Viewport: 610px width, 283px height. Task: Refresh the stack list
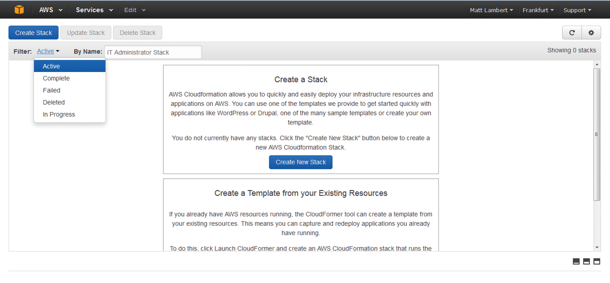point(572,33)
